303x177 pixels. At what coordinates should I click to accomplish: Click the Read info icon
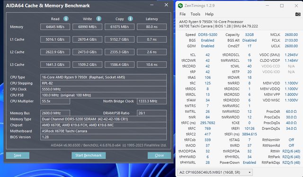coord(66,19)
